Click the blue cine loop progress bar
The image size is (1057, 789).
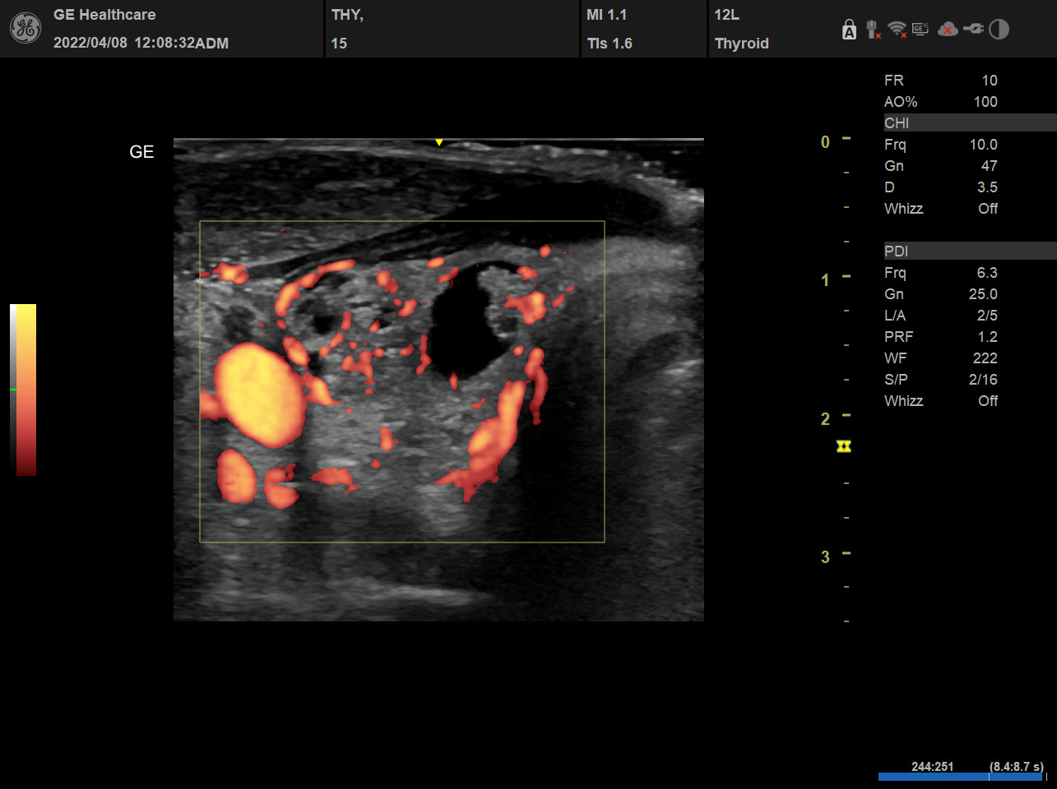coord(961,777)
